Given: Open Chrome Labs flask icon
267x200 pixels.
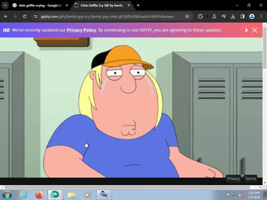Looking at the screenshot, I should pyautogui.click(x=214, y=16).
